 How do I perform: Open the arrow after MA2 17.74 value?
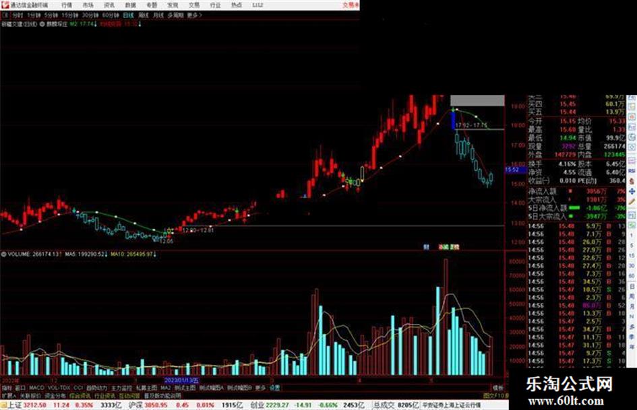[x=96, y=24]
